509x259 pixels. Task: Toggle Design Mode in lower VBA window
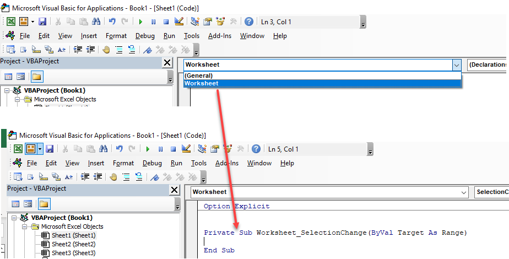click(x=186, y=149)
